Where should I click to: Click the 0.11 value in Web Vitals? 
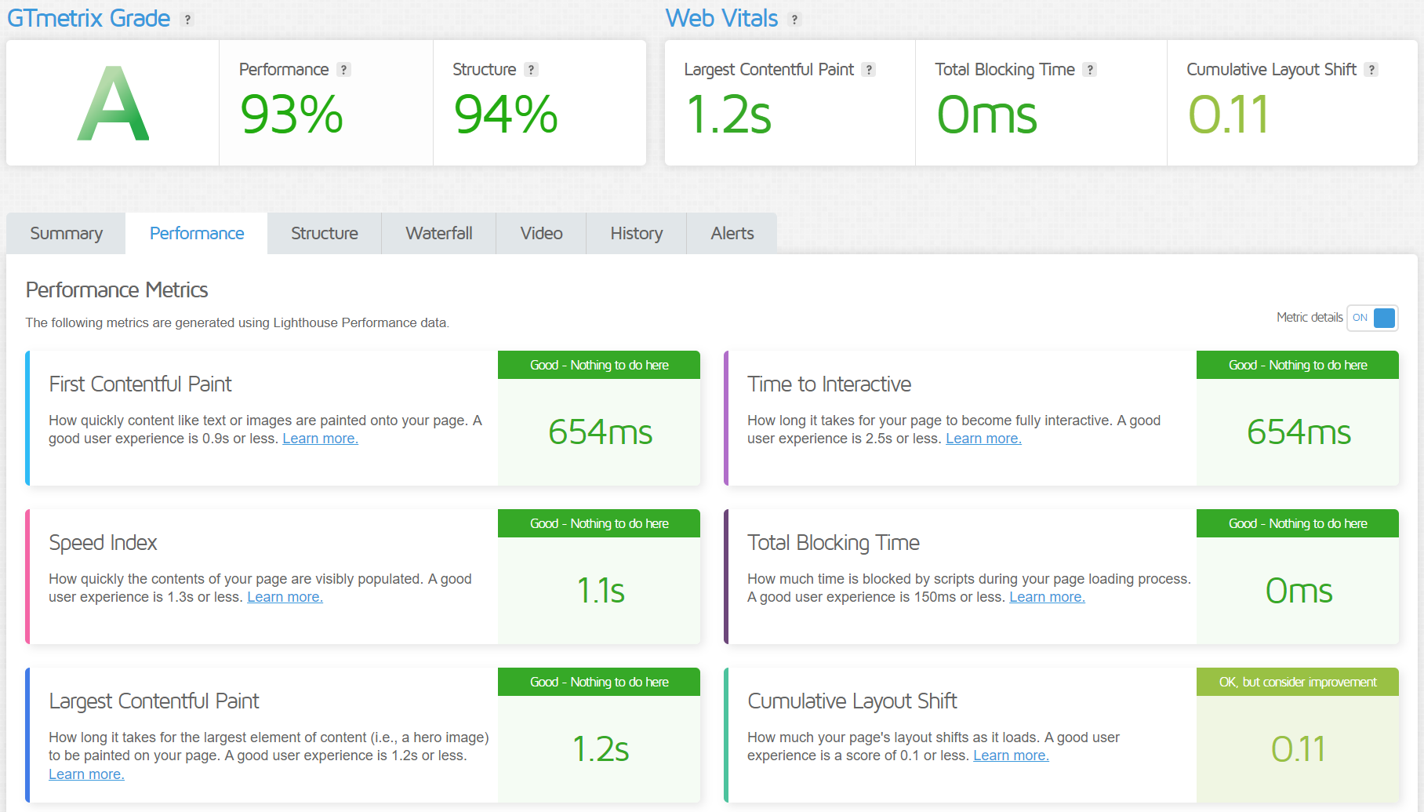[x=1228, y=115]
